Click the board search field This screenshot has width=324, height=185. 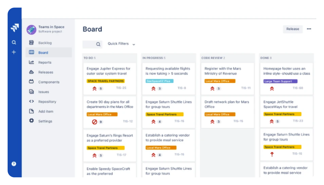click(x=92, y=44)
